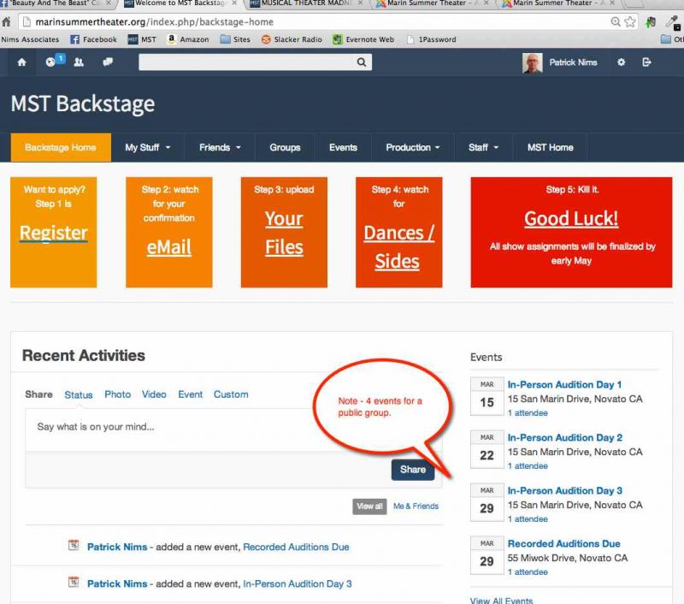Click the home icon in top toolbar

coord(21,62)
